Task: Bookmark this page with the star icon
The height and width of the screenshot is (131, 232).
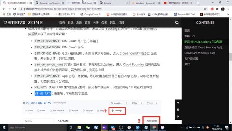Action: 205,9
